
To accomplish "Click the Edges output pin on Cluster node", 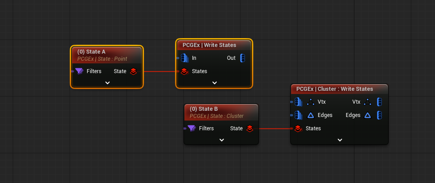I will [x=379, y=115].
